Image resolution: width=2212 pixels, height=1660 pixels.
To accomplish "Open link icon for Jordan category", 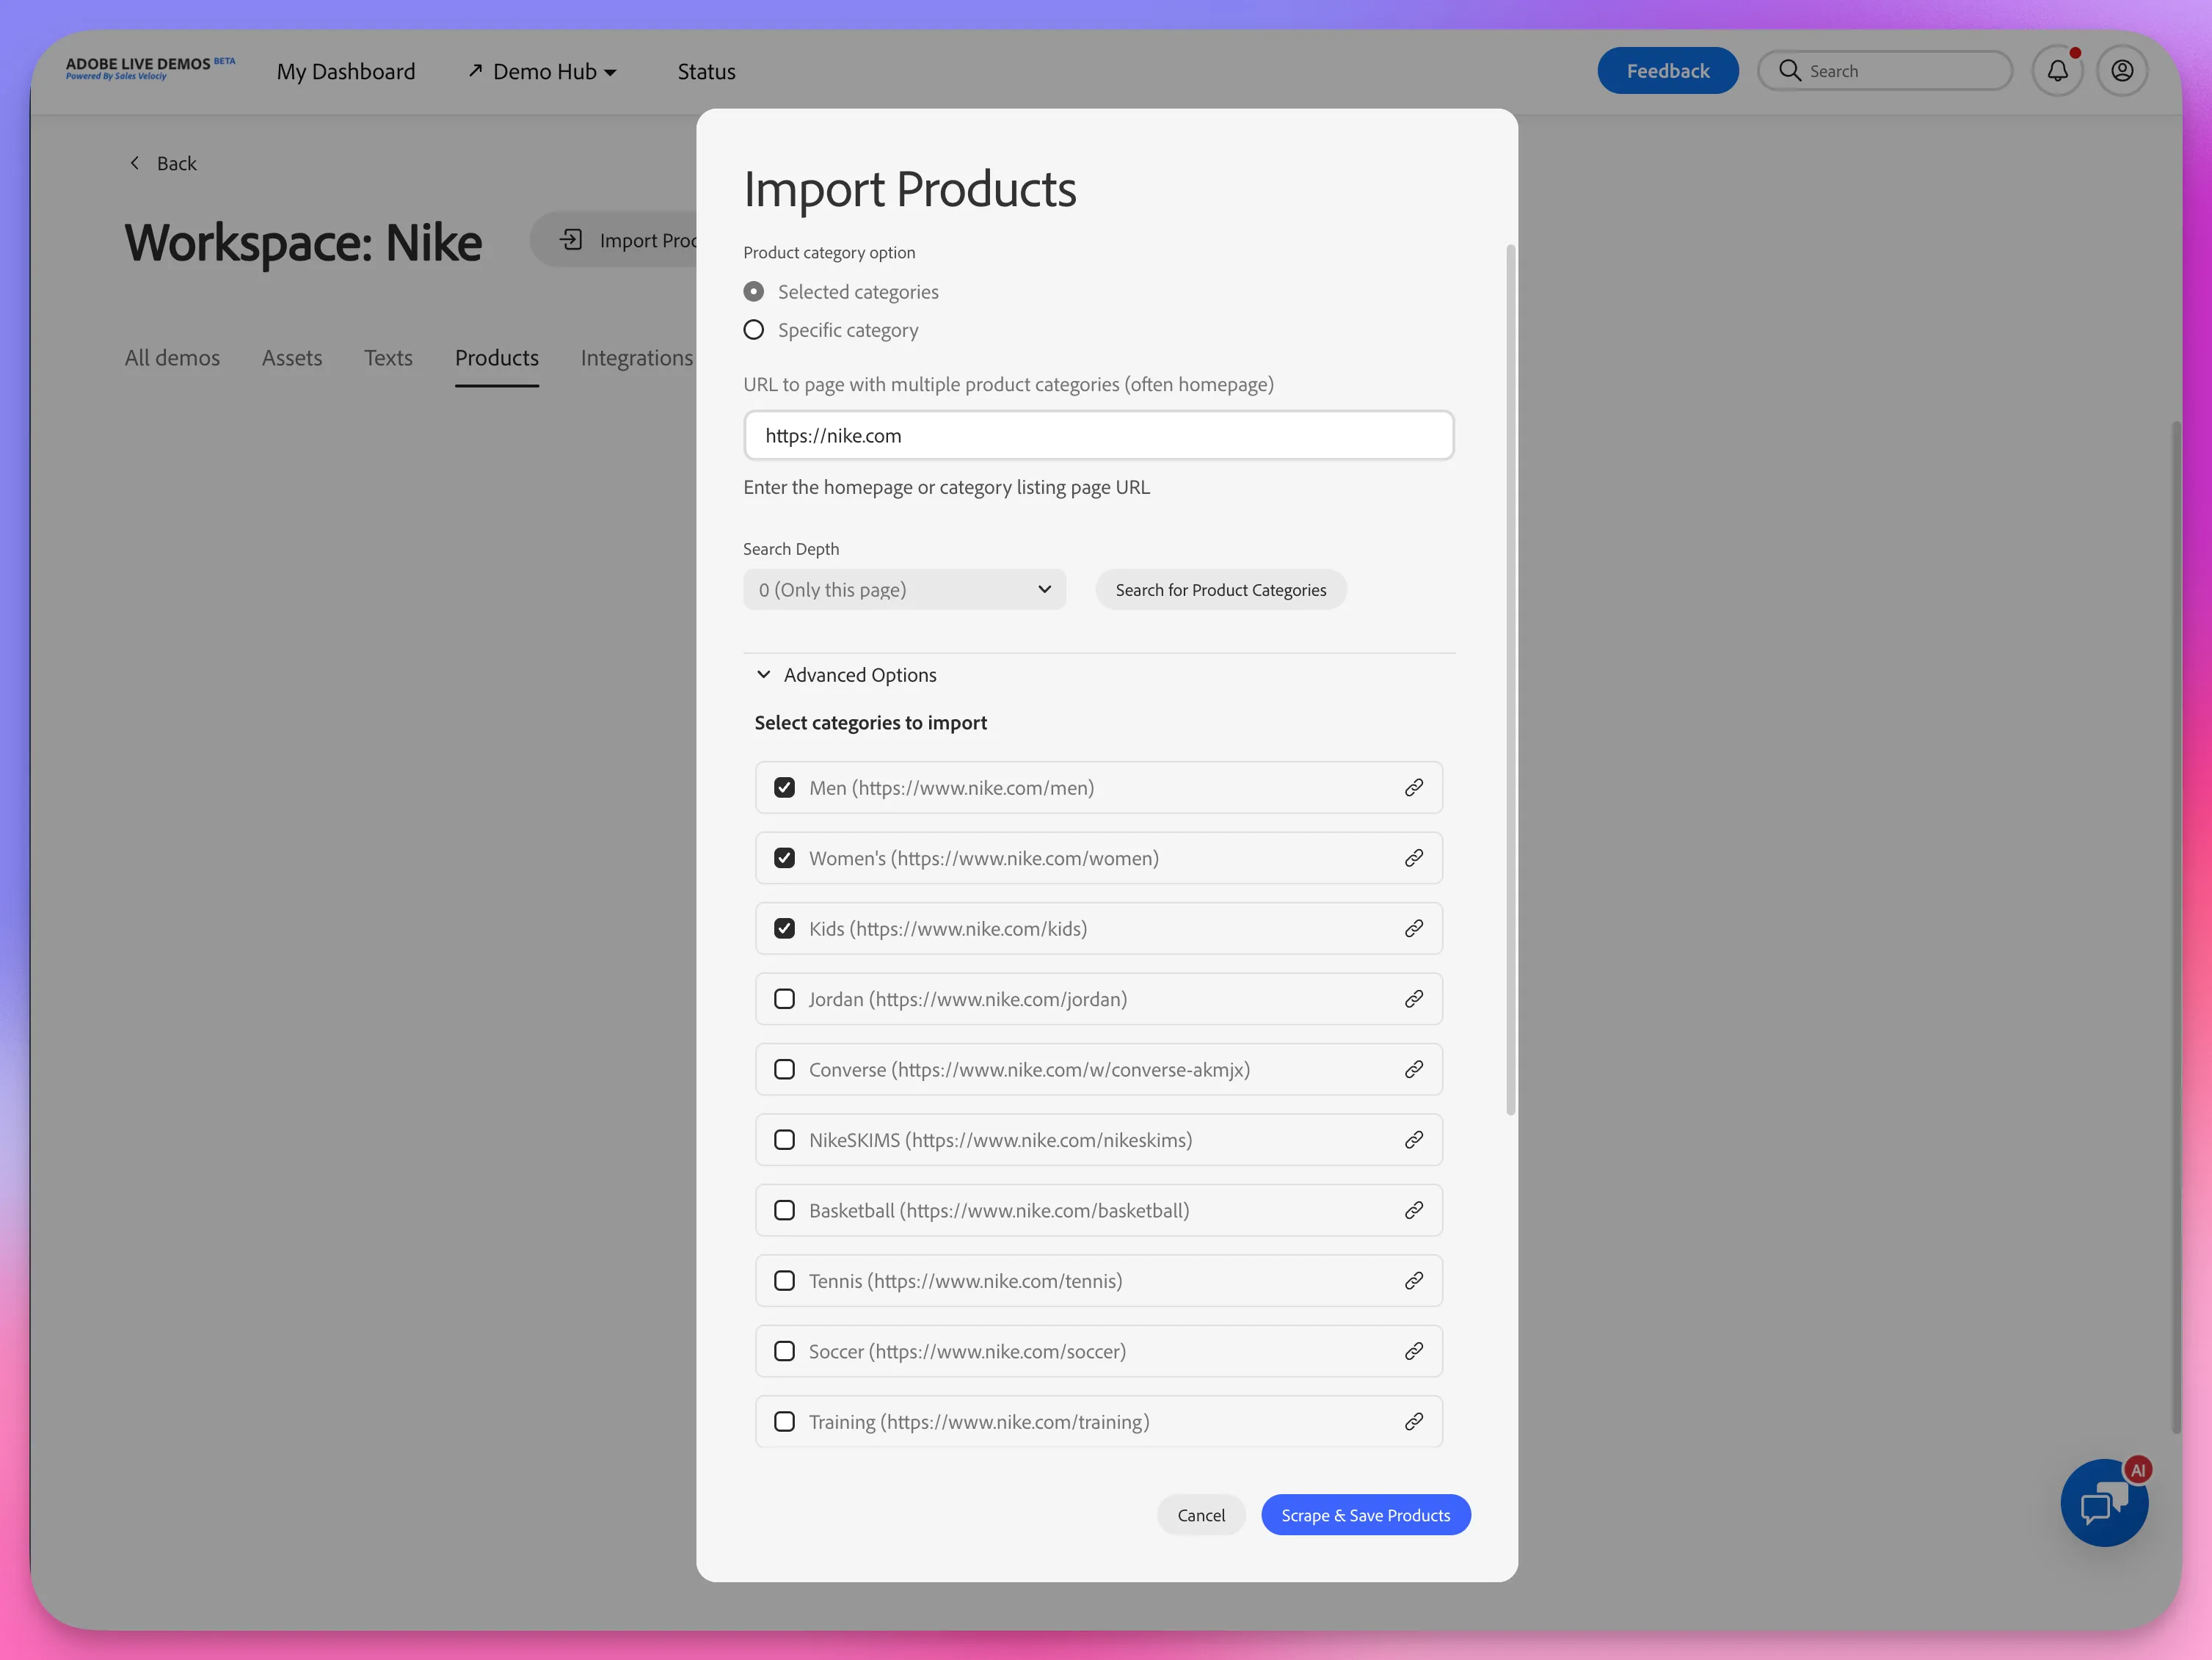I will pyautogui.click(x=1413, y=999).
